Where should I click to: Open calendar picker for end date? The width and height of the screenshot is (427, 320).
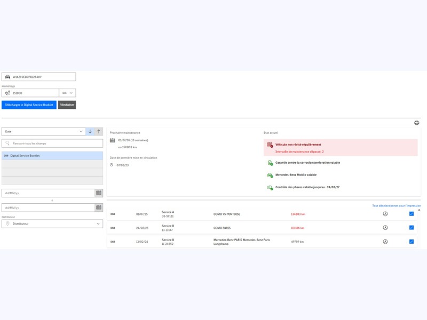[x=99, y=207]
